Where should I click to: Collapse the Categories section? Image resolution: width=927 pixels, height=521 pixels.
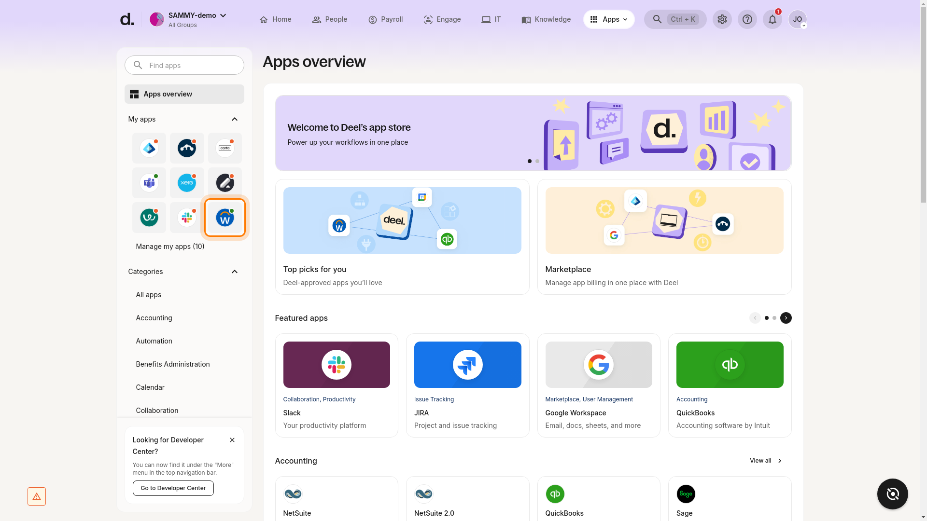tap(235, 272)
